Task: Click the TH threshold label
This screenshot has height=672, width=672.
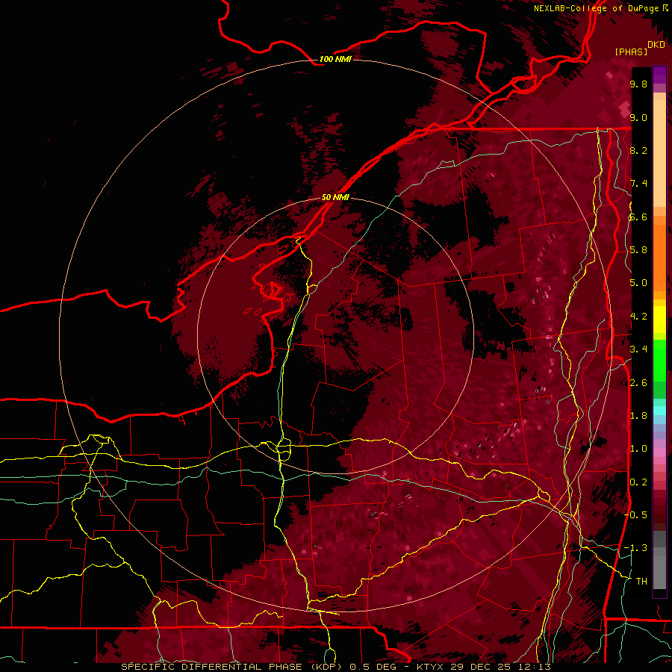Action: coord(641,581)
